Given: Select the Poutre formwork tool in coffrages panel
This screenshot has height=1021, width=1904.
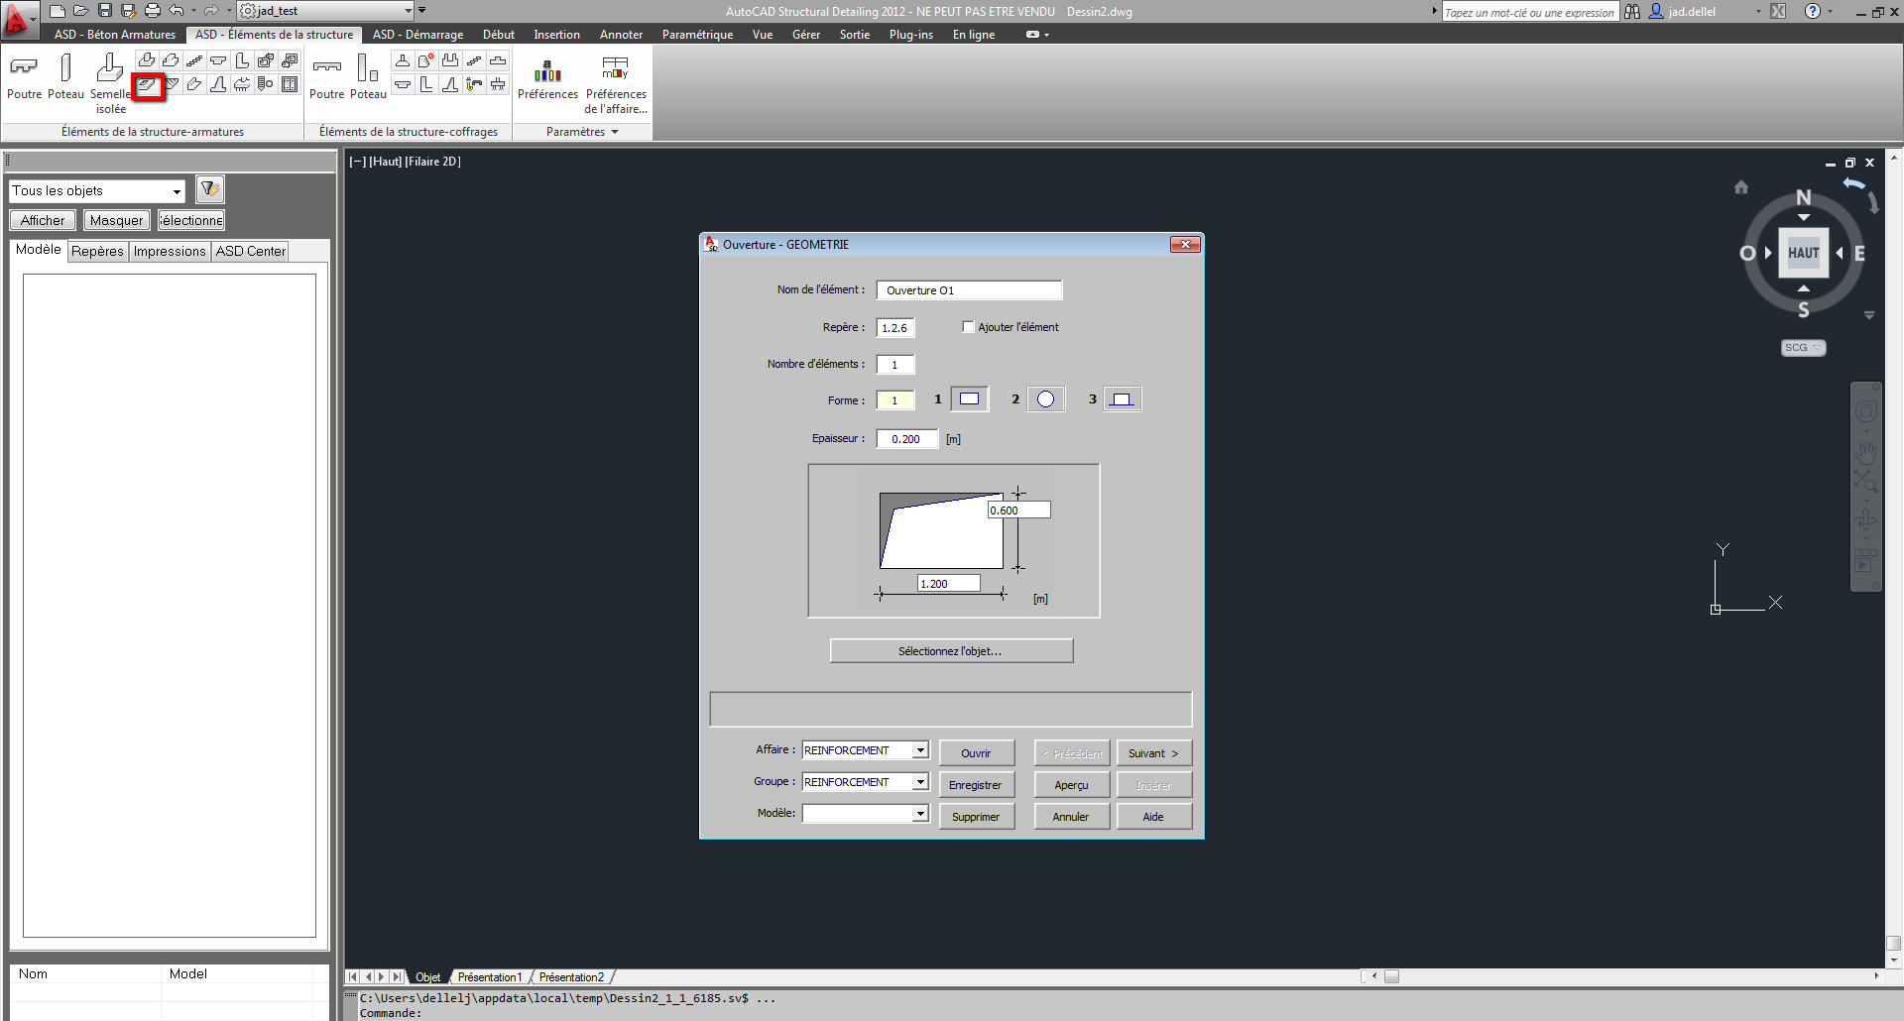Looking at the screenshot, I should [326, 77].
